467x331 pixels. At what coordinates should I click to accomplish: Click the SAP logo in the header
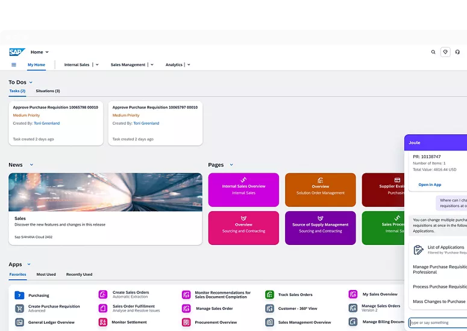17,52
